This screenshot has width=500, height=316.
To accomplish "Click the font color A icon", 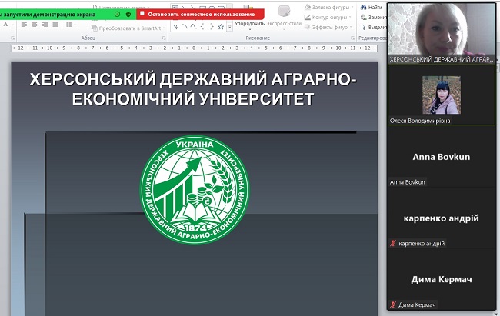I will pos(5,25).
